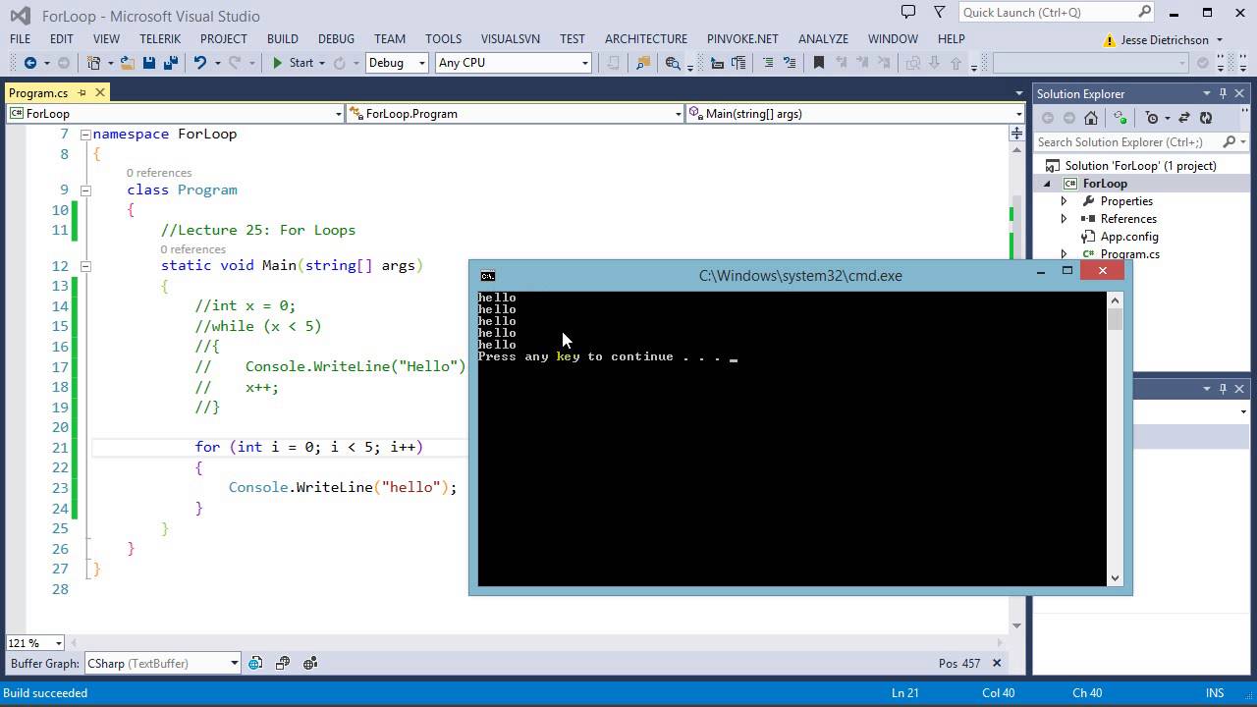Open the Debug configuration dropdown
The image size is (1257, 707).
[397, 63]
